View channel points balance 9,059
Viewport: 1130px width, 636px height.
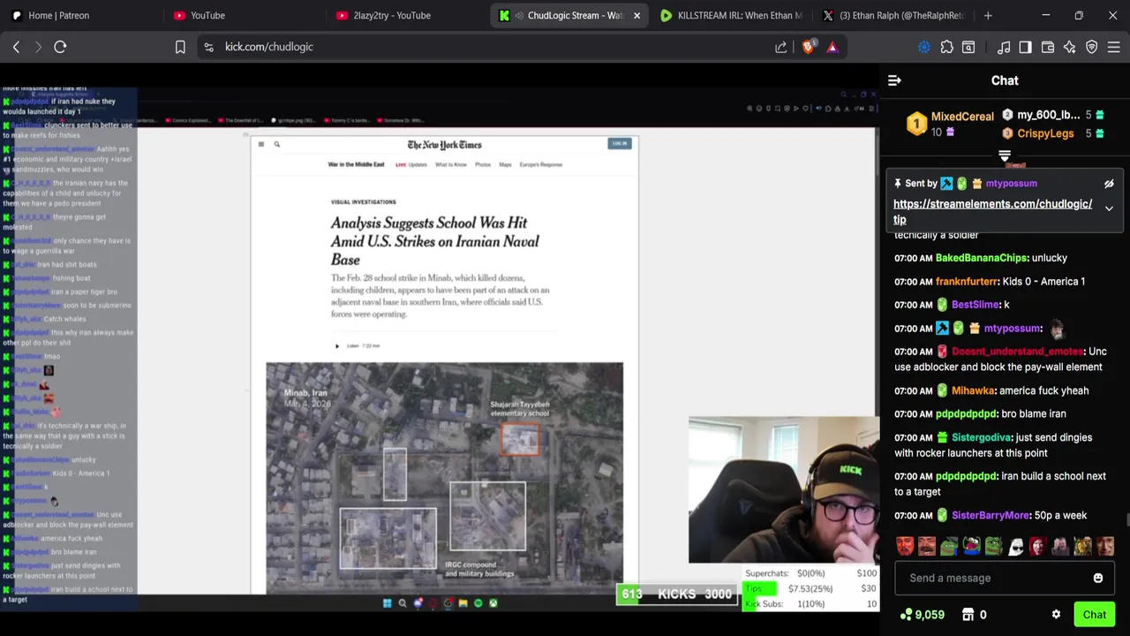(922, 615)
